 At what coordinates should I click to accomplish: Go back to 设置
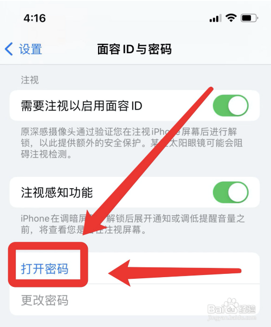coord(30,49)
